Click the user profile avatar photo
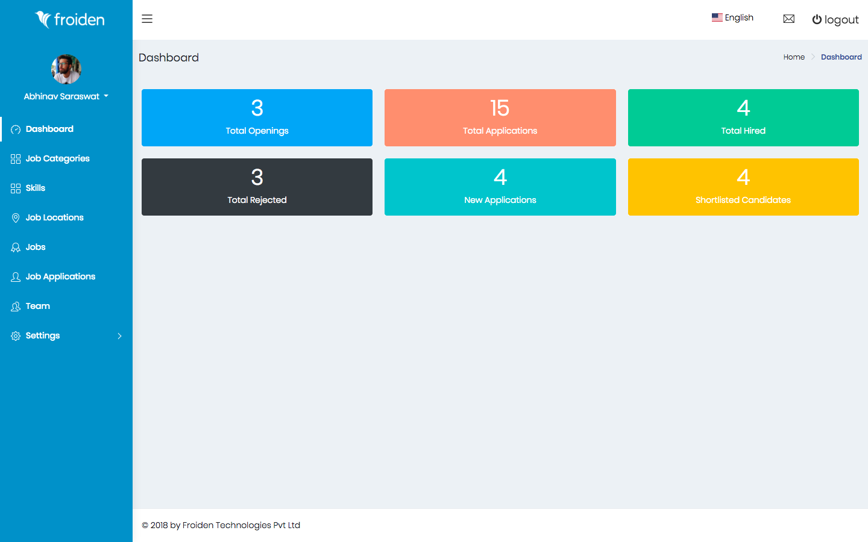Viewport: 868px width, 542px height. (66, 69)
